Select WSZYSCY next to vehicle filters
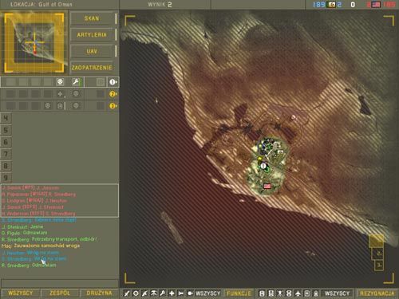Viewport: 399px width, 299px height. pyautogui.click(x=337, y=293)
